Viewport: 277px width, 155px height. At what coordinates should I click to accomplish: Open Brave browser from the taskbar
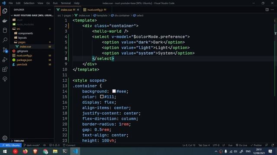(x=35, y=151)
